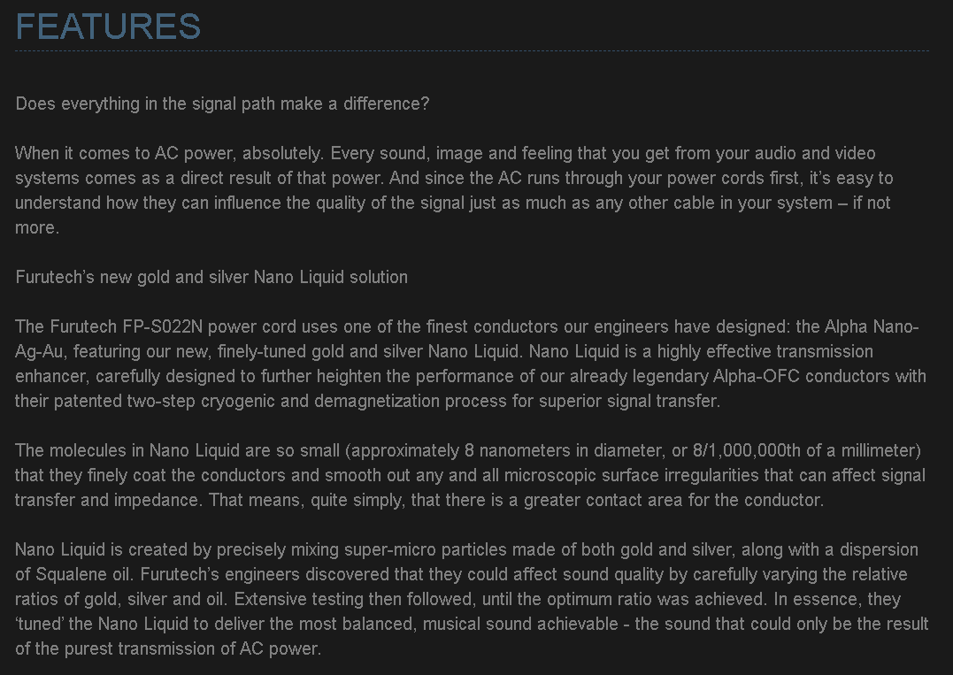The image size is (953, 675).
Task: Click the FEATURES heading
Action: [x=108, y=27]
